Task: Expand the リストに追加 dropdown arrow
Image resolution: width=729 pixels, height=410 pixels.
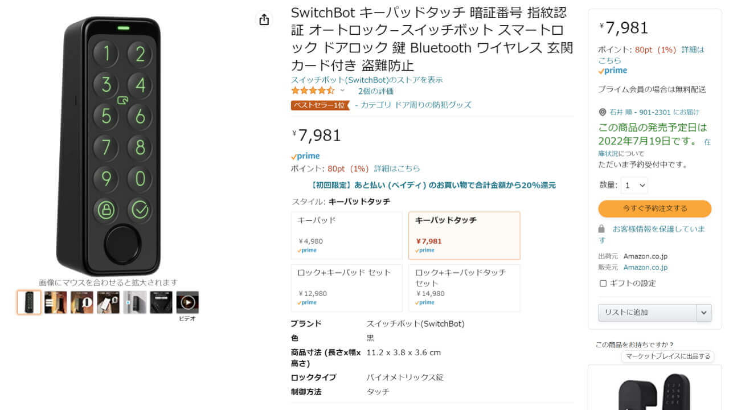Action: point(703,312)
